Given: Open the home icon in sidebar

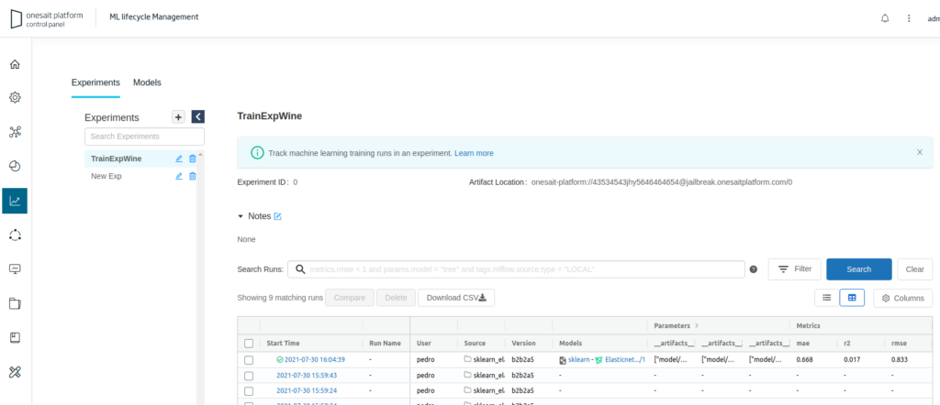Looking at the screenshot, I should tap(15, 65).
